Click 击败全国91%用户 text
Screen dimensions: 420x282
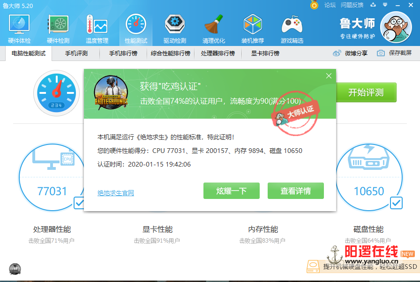[157, 241]
